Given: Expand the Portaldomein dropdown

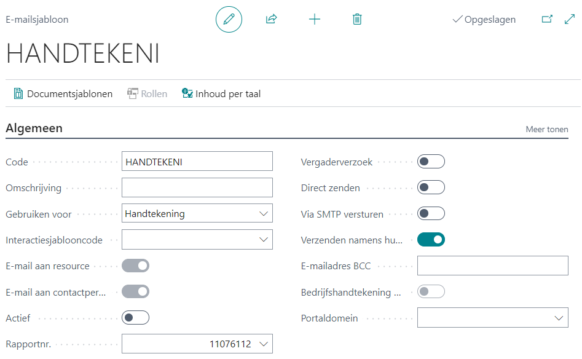Looking at the screenshot, I should coord(559,318).
